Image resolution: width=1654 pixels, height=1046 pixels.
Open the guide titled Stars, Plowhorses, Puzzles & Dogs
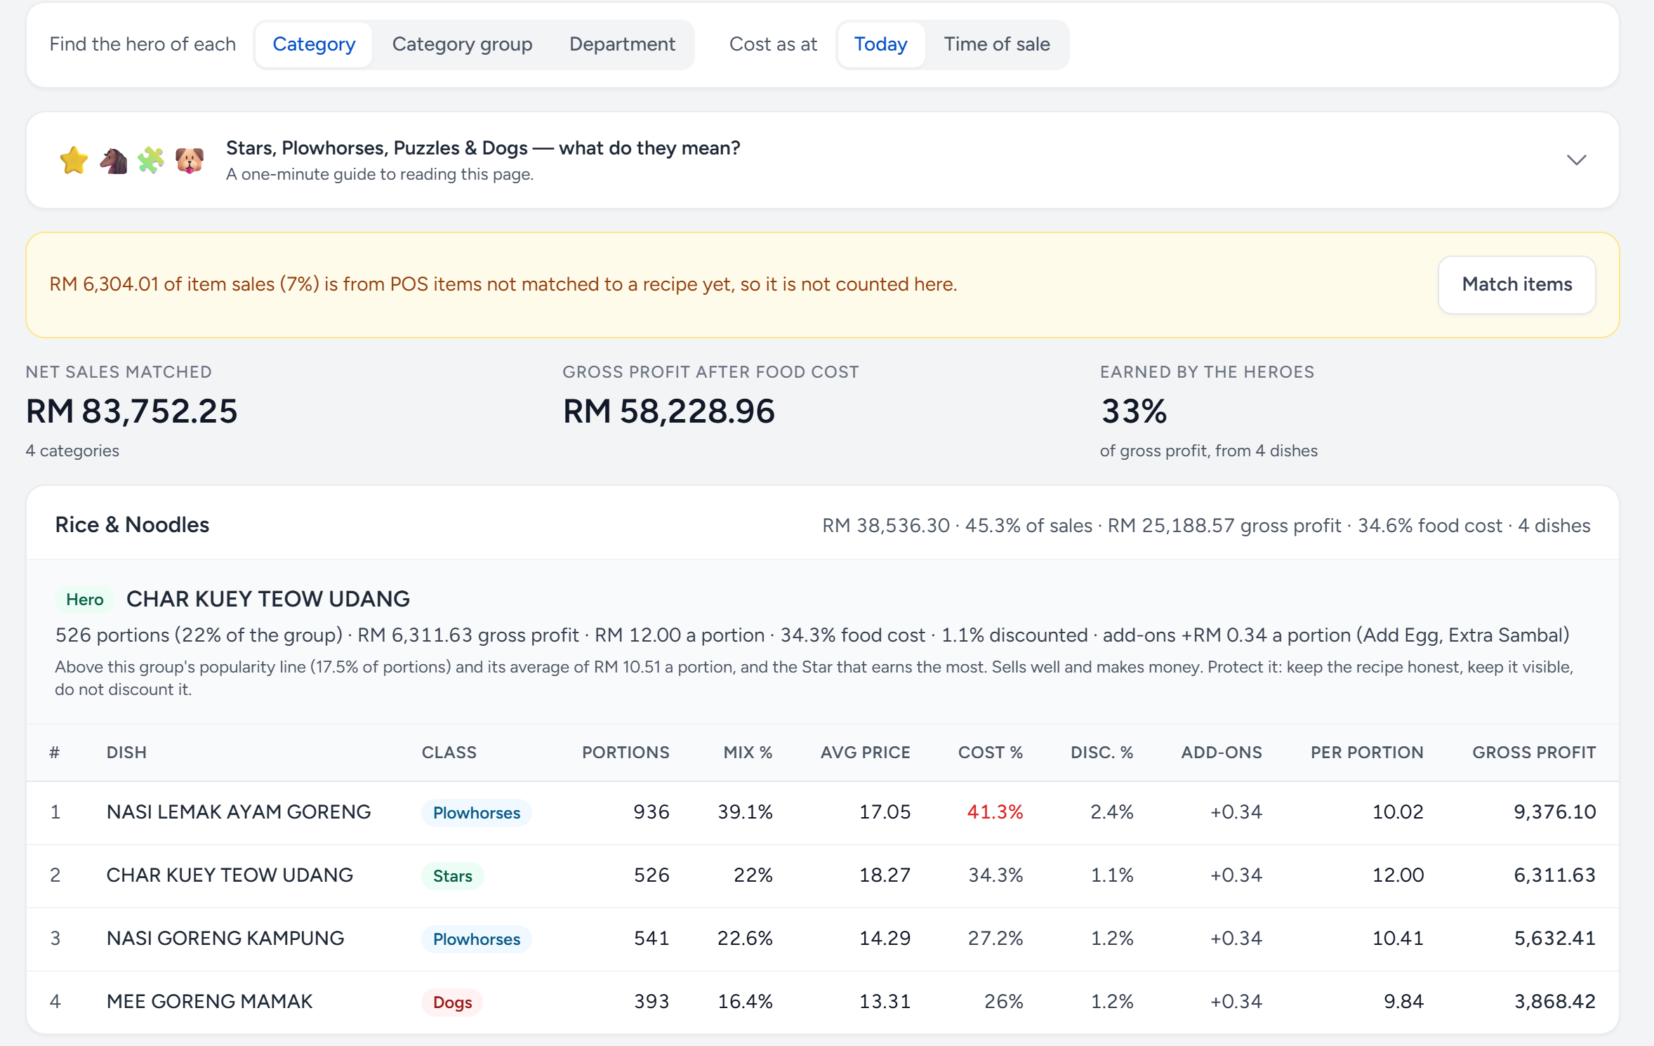[x=483, y=148]
